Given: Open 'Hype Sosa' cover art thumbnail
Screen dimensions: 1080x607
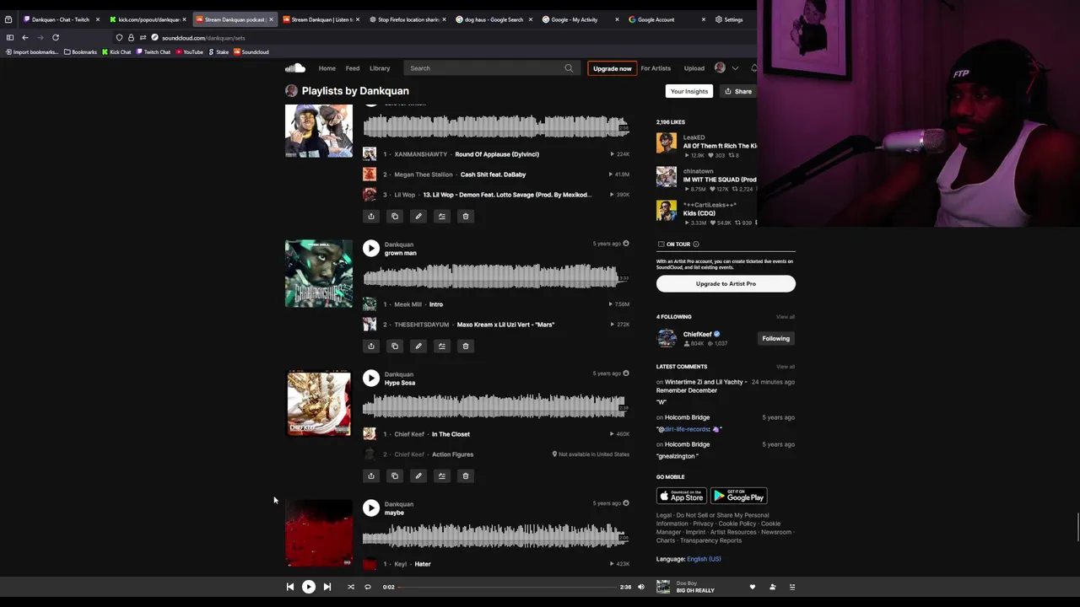Looking at the screenshot, I should pyautogui.click(x=319, y=404).
